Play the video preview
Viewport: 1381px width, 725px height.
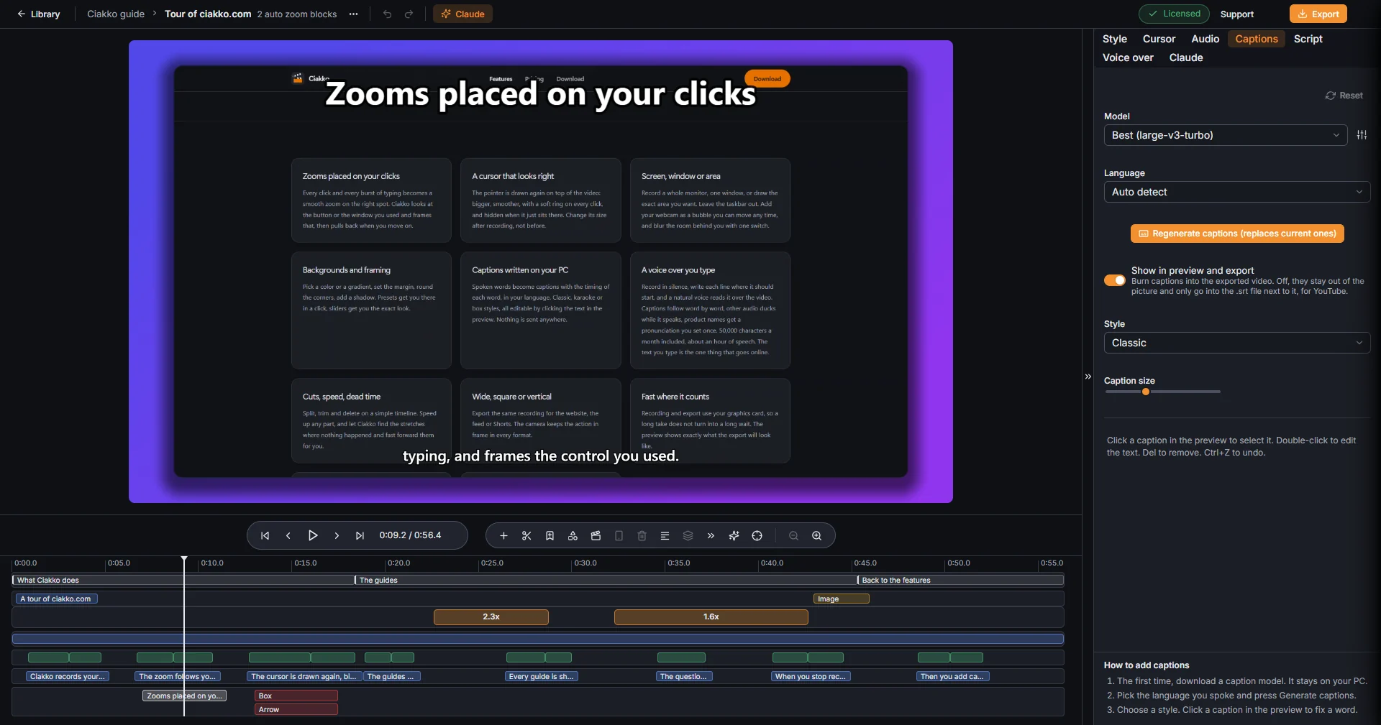coord(313,535)
